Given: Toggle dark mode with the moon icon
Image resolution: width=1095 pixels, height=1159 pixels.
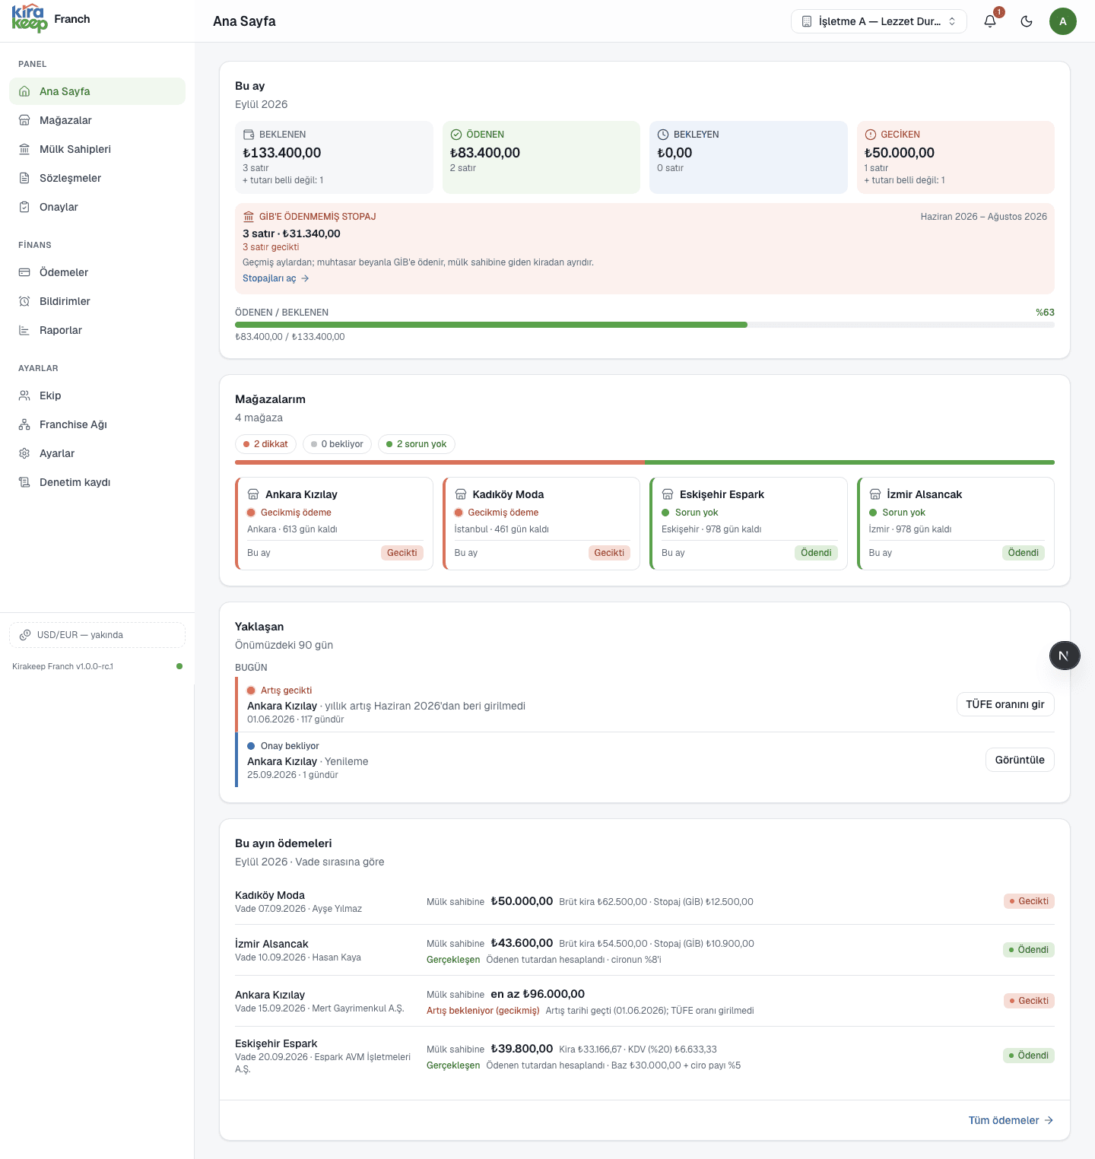Looking at the screenshot, I should 1027,21.
